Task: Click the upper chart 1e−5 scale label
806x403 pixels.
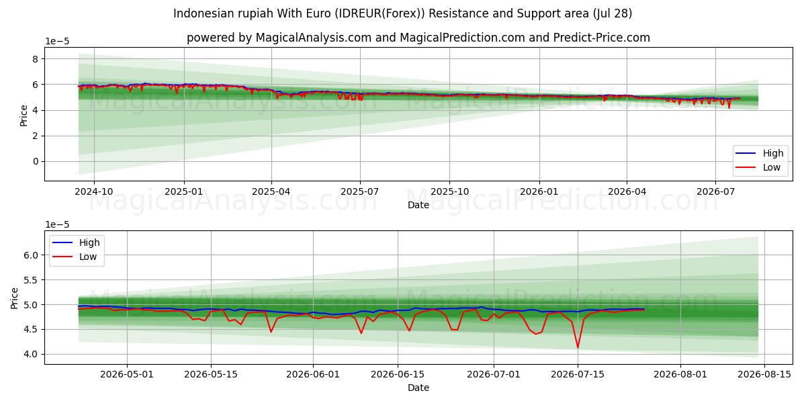Action: coord(57,42)
